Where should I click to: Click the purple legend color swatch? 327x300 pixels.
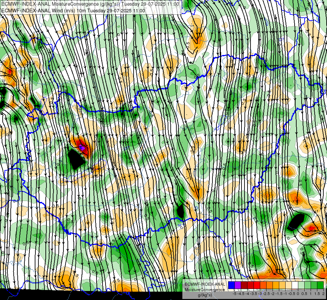click(238, 285)
